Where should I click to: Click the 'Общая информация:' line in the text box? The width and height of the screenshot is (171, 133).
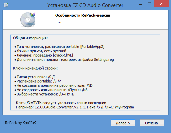tap(30, 38)
